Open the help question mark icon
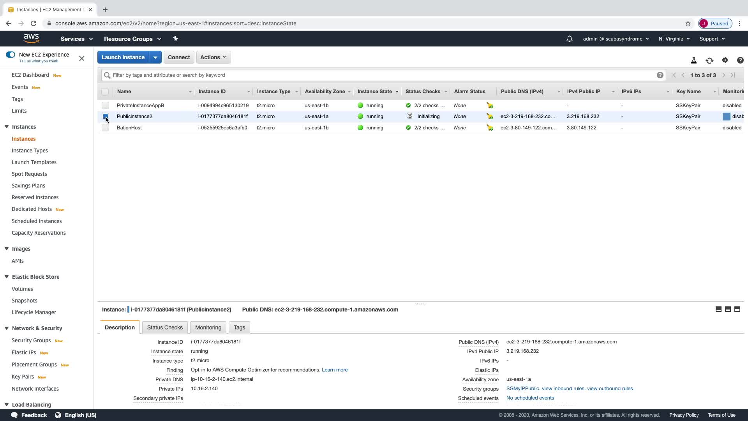Screen dimensions: 748x421 point(740,60)
